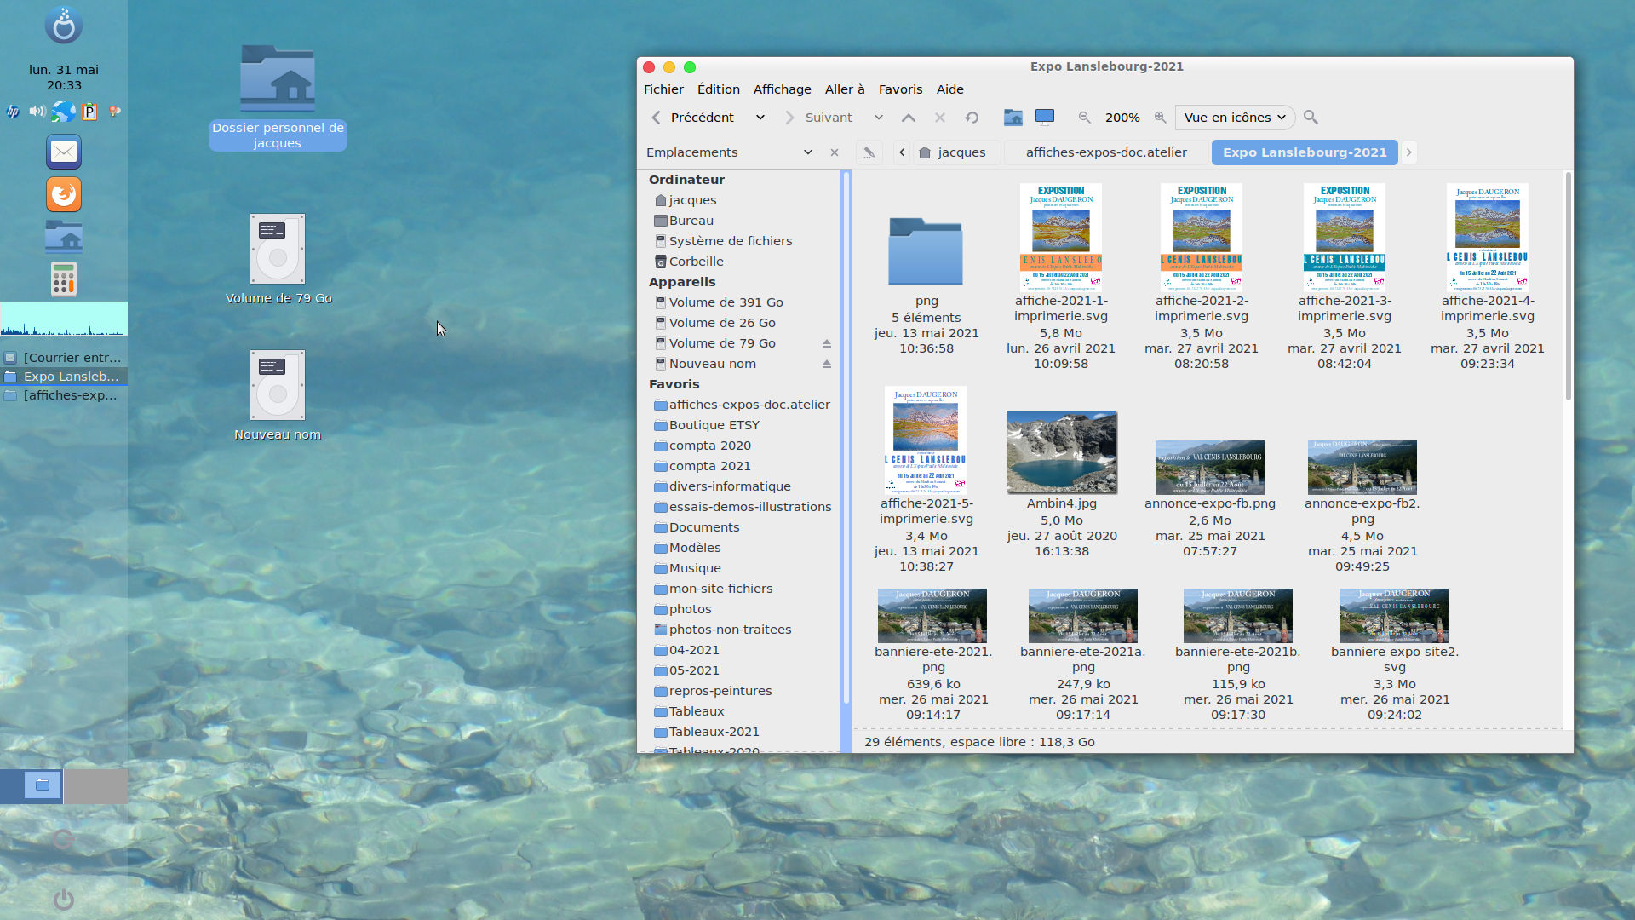Click Expo Lansleburg-2021 path button
Image resolution: width=1635 pixels, height=920 pixels.
coord(1305,152)
